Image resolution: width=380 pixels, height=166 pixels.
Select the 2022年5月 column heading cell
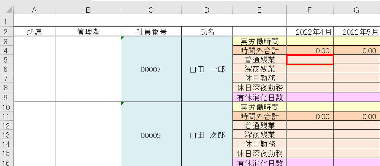click(x=357, y=32)
